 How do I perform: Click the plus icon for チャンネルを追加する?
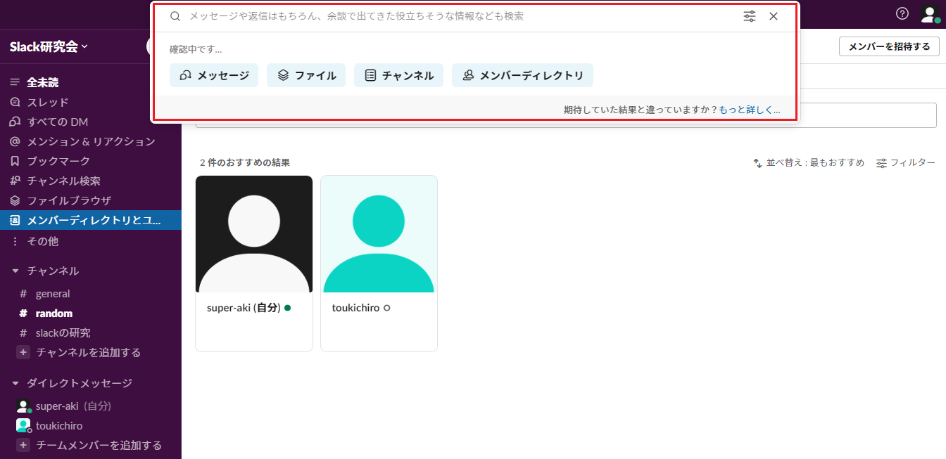23,352
